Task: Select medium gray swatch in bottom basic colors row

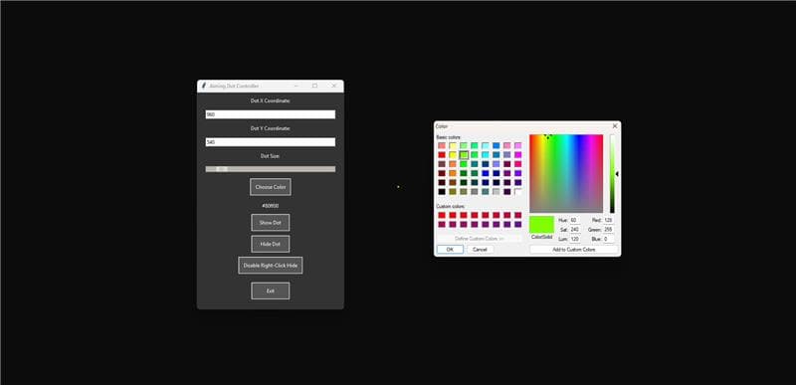Action: point(475,192)
